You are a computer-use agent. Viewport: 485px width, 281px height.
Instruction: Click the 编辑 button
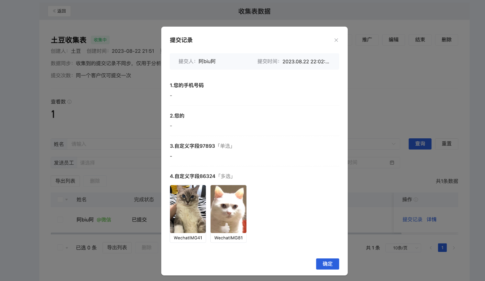tap(394, 40)
